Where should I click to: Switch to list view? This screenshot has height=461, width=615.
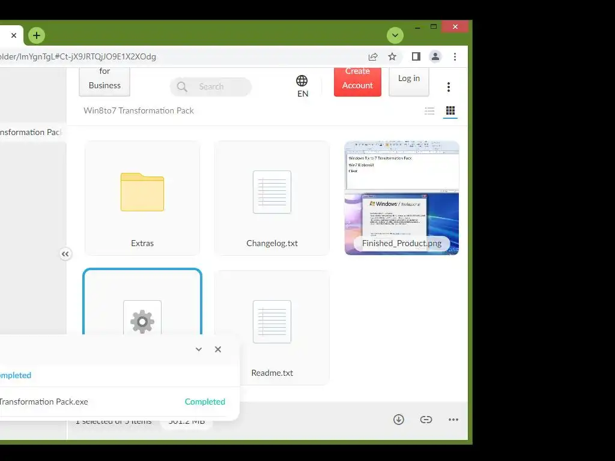click(429, 111)
